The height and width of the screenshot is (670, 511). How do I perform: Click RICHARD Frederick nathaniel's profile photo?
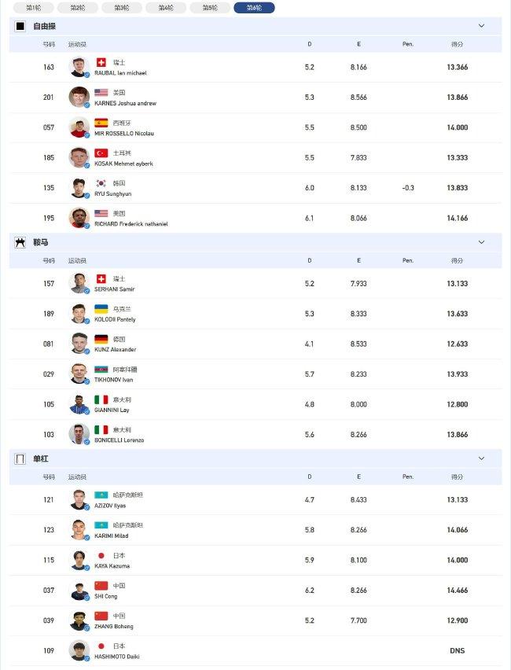coord(79,218)
